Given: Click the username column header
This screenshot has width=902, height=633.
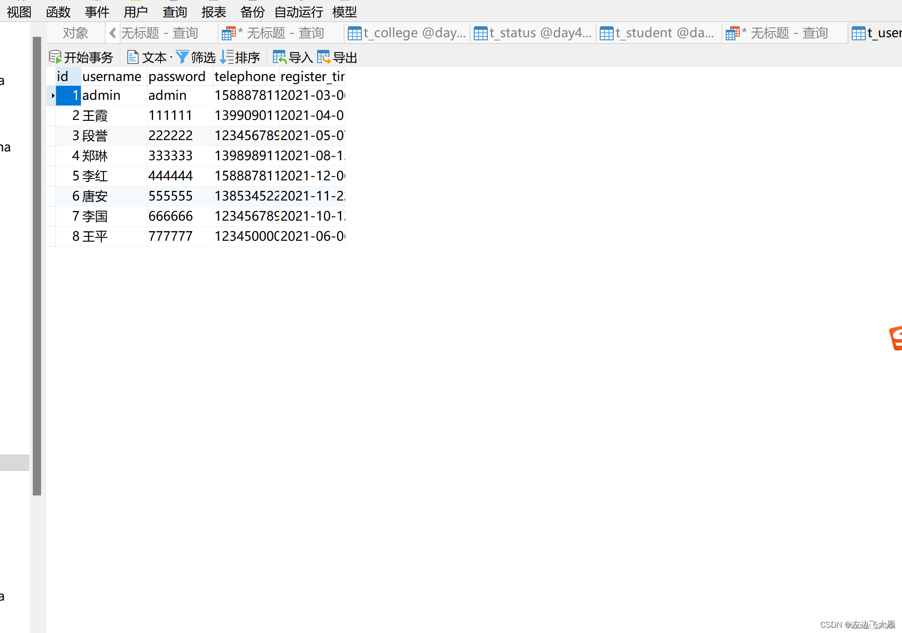Looking at the screenshot, I should [x=114, y=76].
